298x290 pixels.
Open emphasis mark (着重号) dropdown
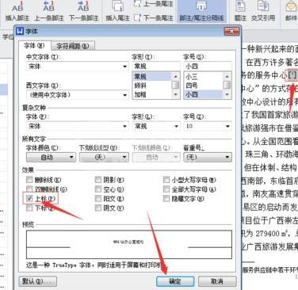208,158
